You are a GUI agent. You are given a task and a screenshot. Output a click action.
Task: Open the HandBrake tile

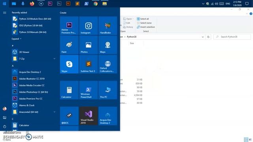coord(108,26)
